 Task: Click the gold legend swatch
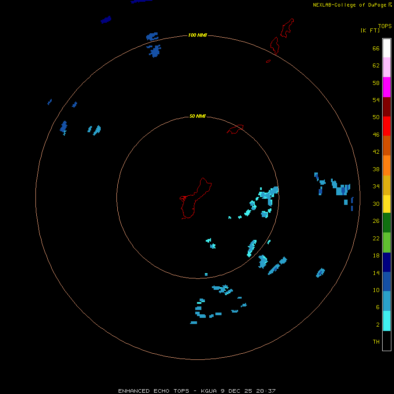click(x=387, y=185)
